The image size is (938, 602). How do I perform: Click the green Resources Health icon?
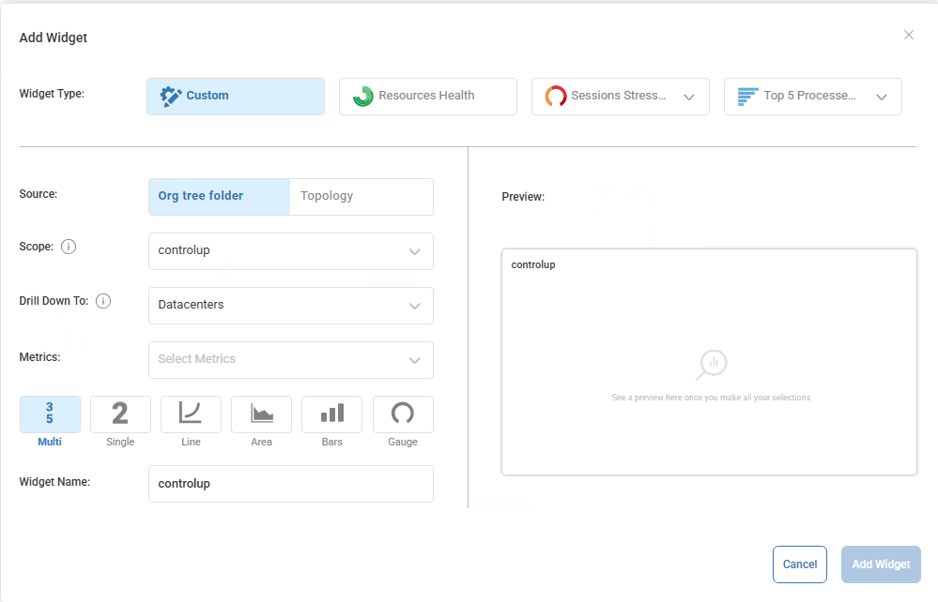coord(363,96)
